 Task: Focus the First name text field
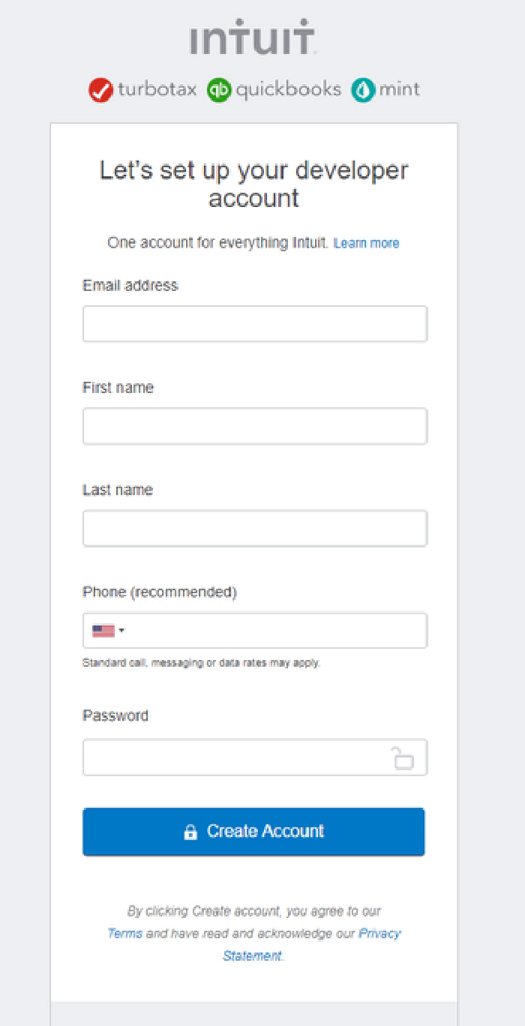pyautogui.click(x=255, y=426)
